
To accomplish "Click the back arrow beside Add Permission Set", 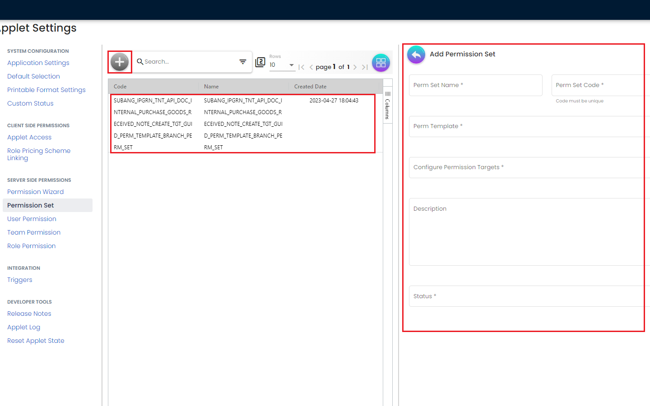I will (x=416, y=55).
